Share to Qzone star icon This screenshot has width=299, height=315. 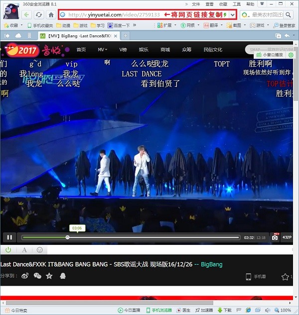49,276
